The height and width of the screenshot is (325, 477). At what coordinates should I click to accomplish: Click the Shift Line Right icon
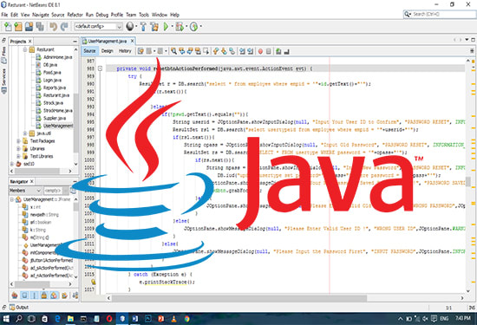point(250,51)
